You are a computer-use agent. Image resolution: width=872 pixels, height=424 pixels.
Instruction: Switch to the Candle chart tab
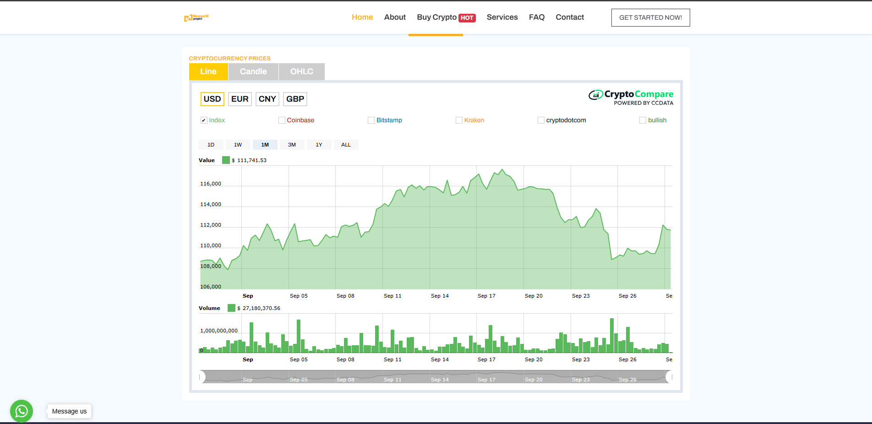[253, 72]
